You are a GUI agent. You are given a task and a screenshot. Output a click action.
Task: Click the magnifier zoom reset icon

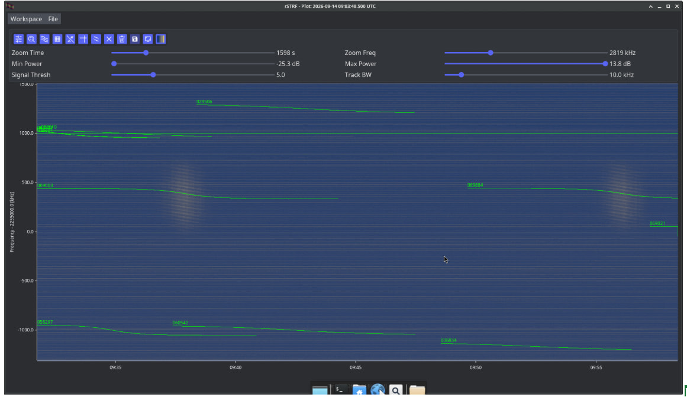[x=31, y=40]
